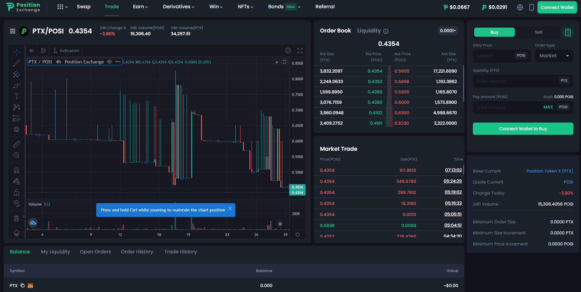The height and width of the screenshot is (292, 581).
Task: Click the square legend toggle button
Action: [x=285, y=62]
